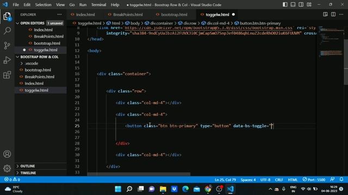
Task: Expand the Outline section
Action: tap(41, 166)
